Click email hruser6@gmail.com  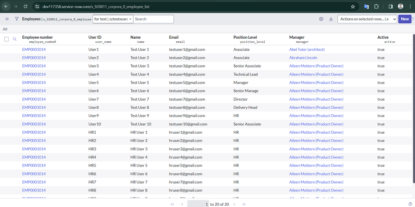[185, 173]
